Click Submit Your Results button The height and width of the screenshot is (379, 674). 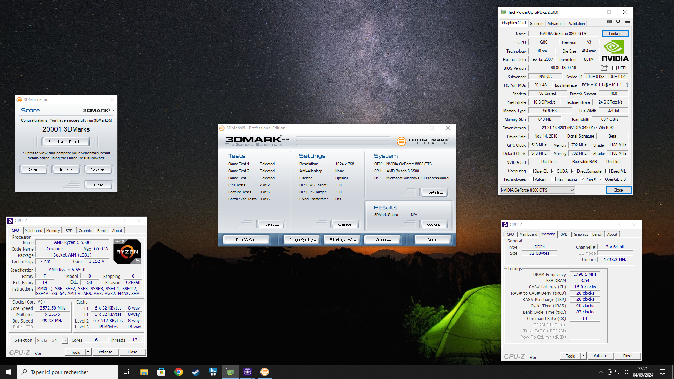[66, 142]
